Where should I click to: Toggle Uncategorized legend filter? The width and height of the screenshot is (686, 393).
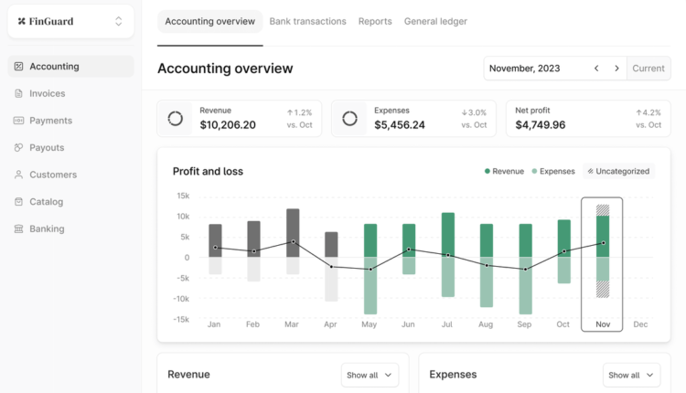pos(618,171)
